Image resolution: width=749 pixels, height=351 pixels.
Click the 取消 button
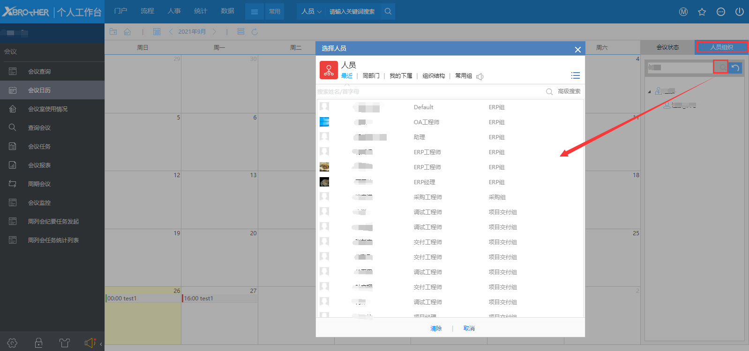[469, 329]
